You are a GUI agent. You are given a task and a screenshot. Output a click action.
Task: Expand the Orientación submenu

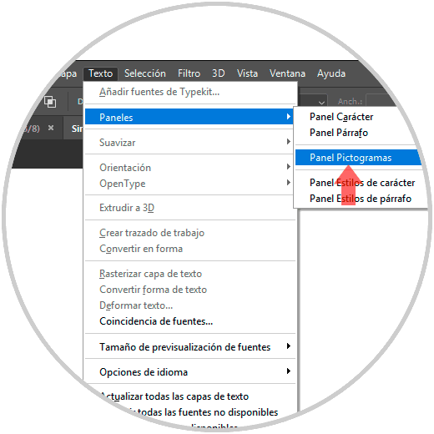click(189, 167)
